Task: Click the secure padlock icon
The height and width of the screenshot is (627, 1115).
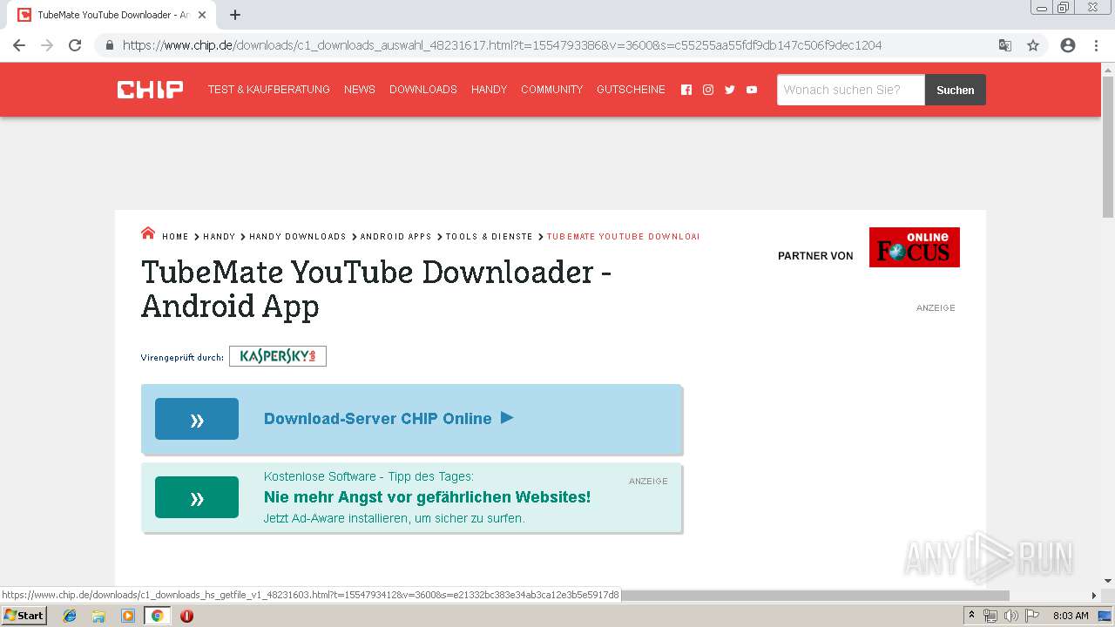Action: point(110,45)
